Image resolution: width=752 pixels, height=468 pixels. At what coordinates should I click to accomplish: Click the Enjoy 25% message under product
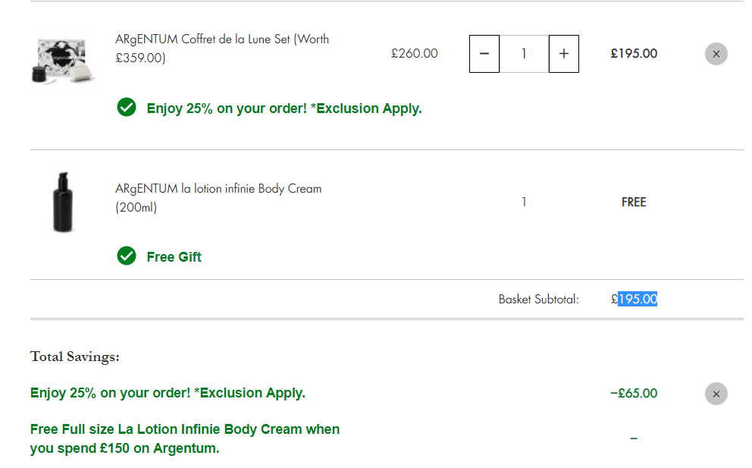(284, 108)
